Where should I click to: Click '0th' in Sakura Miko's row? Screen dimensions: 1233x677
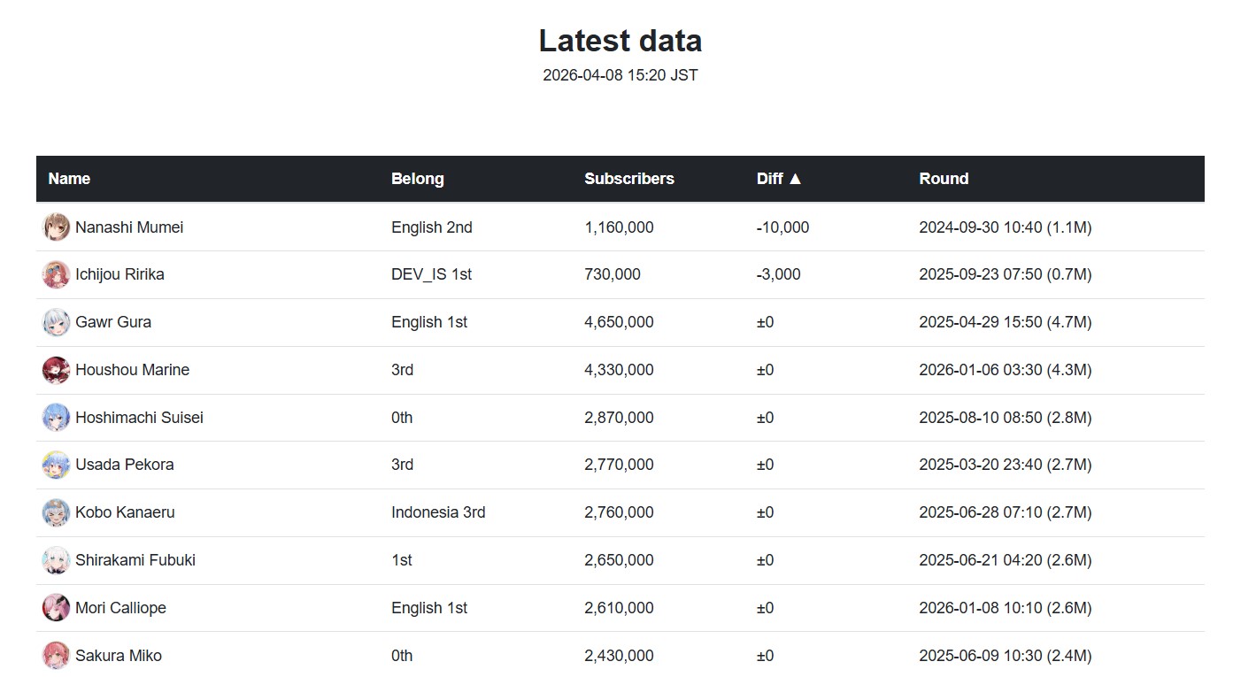pyautogui.click(x=402, y=656)
